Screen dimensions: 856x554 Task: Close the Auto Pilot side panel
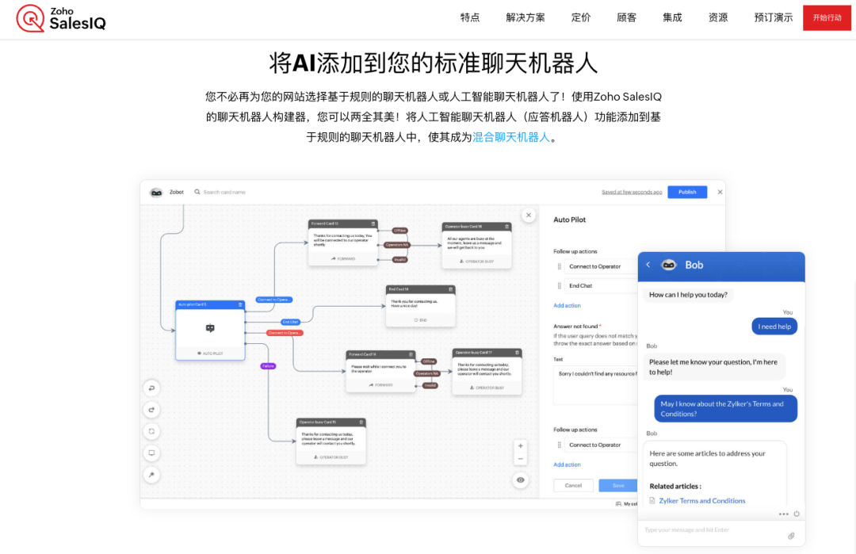click(529, 215)
